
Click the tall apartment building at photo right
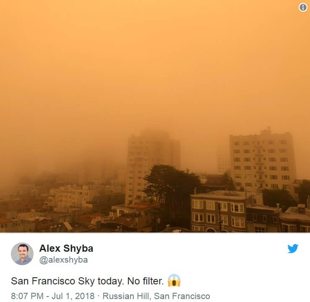click(263, 162)
